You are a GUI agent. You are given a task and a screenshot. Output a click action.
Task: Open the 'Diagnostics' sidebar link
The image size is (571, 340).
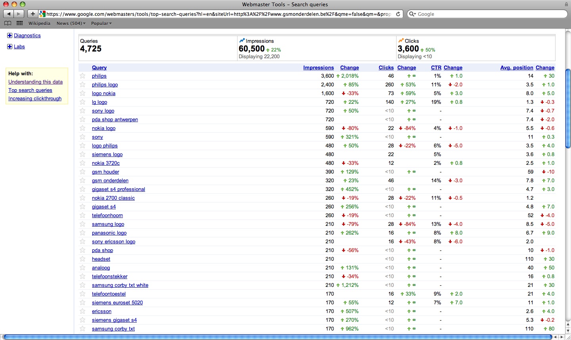click(x=27, y=36)
